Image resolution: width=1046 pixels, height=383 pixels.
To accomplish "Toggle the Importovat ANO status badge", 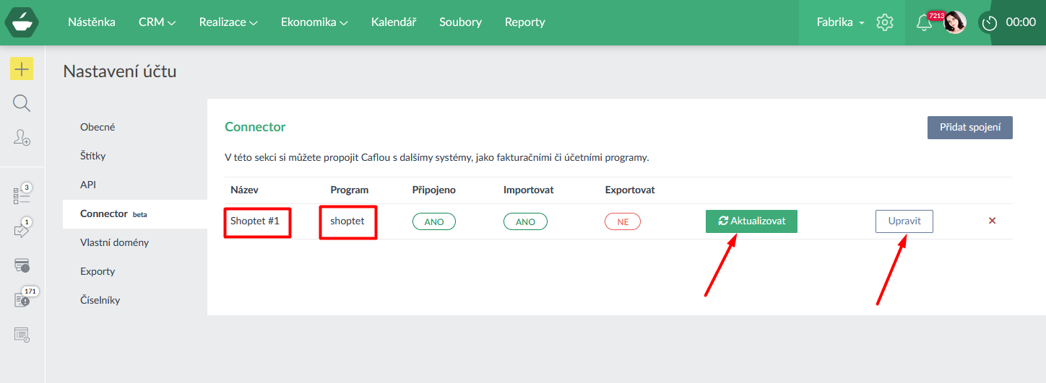I will [x=525, y=221].
